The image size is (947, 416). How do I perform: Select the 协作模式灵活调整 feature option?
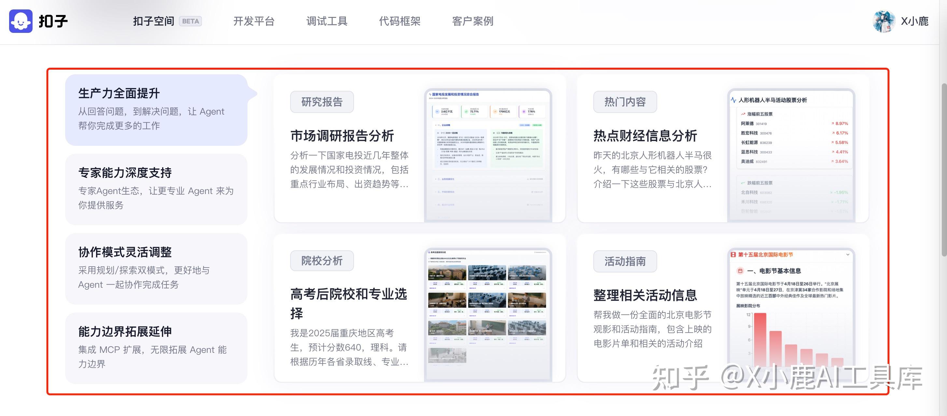click(156, 268)
